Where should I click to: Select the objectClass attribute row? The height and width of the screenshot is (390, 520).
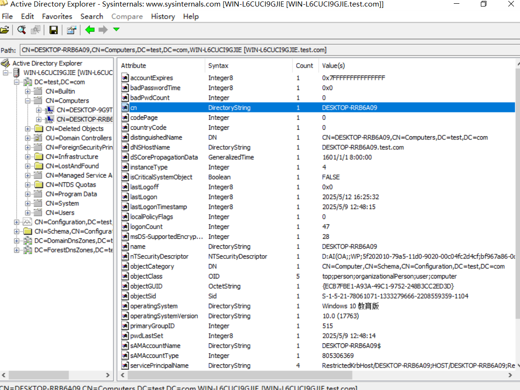318,276
